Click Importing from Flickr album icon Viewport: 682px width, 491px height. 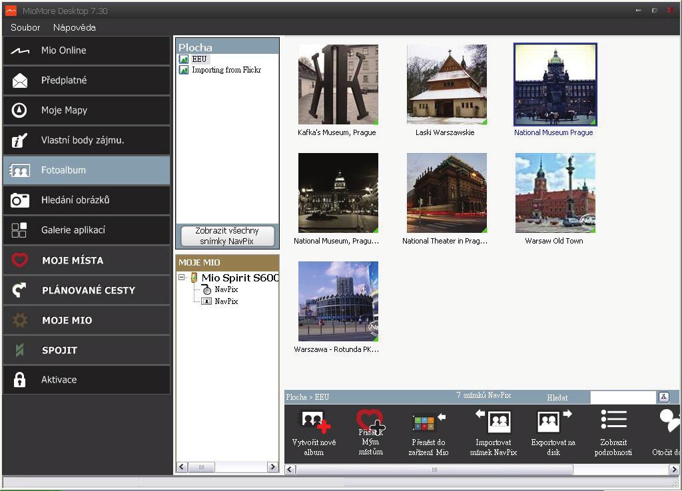point(184,70)
